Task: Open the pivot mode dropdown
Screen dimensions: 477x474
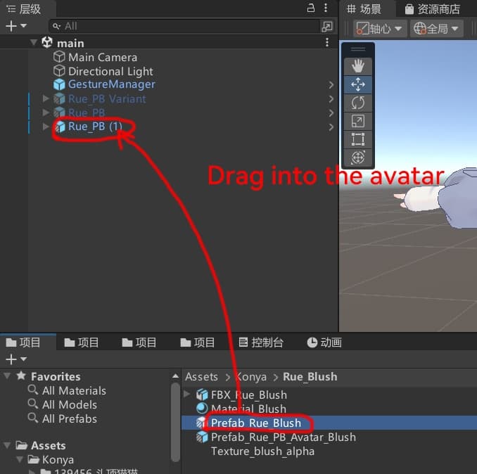Action: [x=380, y=29]
